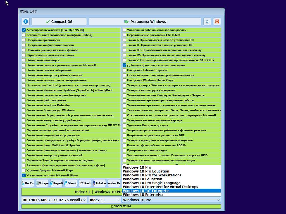
Task: Launch Totalcmd from the tools row
Action: tap(99, 183)
